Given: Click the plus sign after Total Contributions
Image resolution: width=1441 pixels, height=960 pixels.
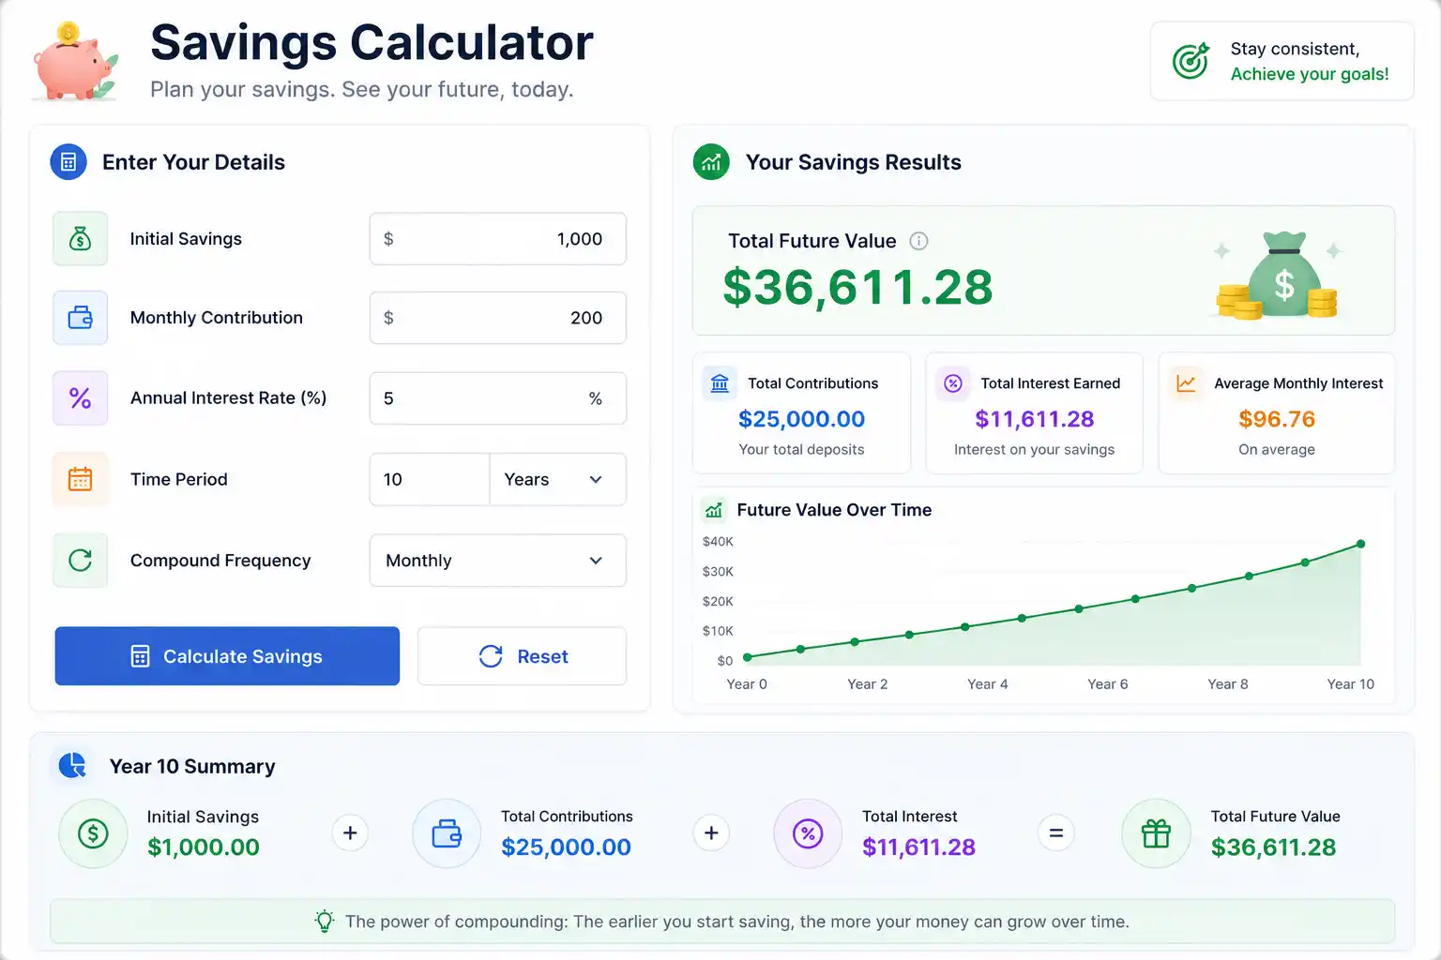Looking at the screenshot, I should pyautogui.click(x=711, y=832).
